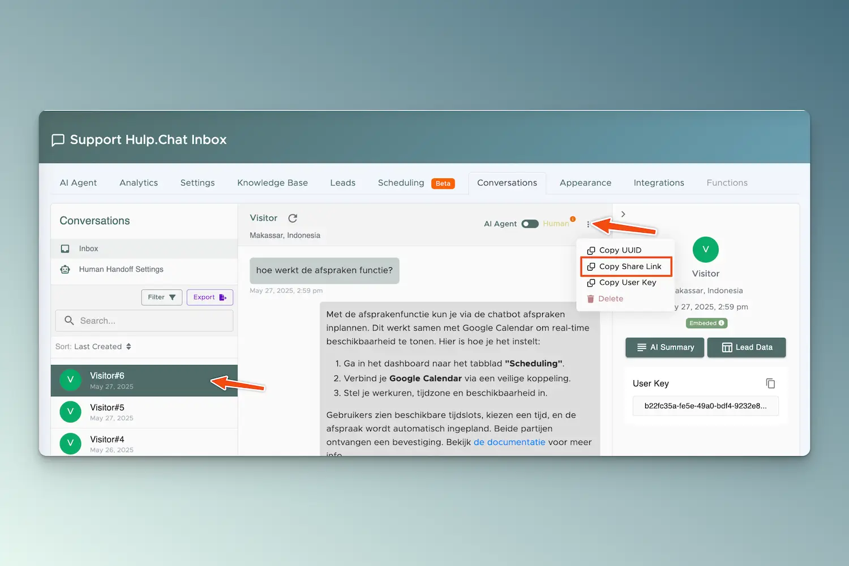Open the Integrations tab

[659, 183]
